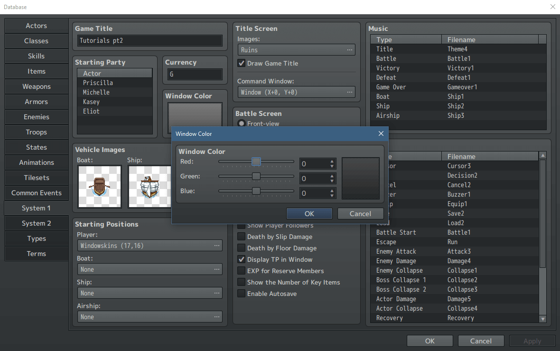This screenshot has width=560, height=351.
Task: Open the Common Events category
Action: (36, 193)
